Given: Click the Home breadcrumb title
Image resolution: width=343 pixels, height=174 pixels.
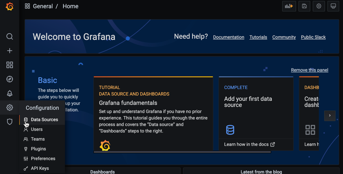Looking at the screenshot, I should coord(71,6).
